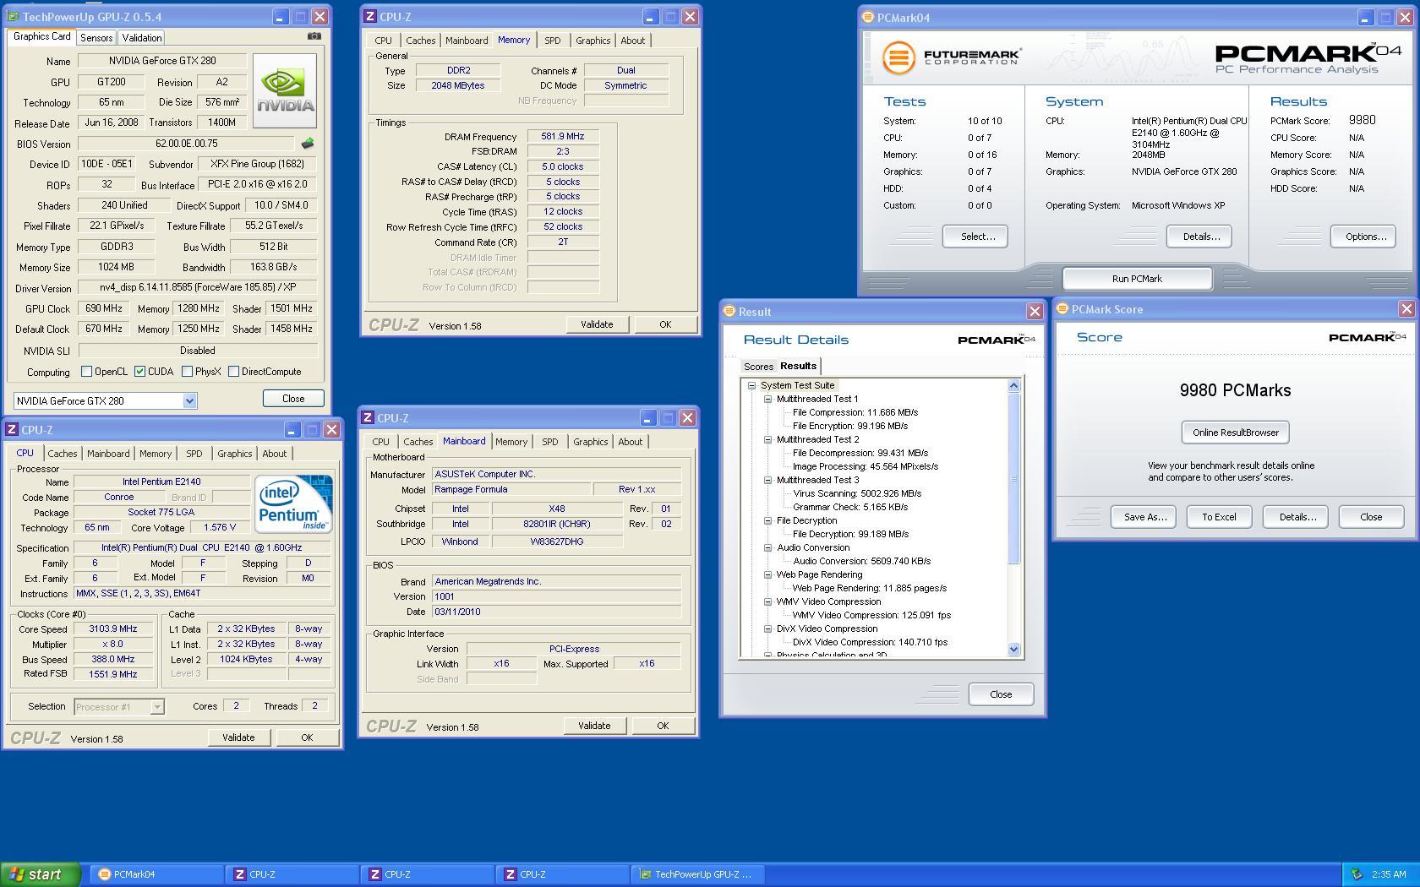Viewport: 1420px width, 887px height.
Task: Open the NVIDIA GeForce GTX 280 dropdown
Action: click(x=189, y=401)
